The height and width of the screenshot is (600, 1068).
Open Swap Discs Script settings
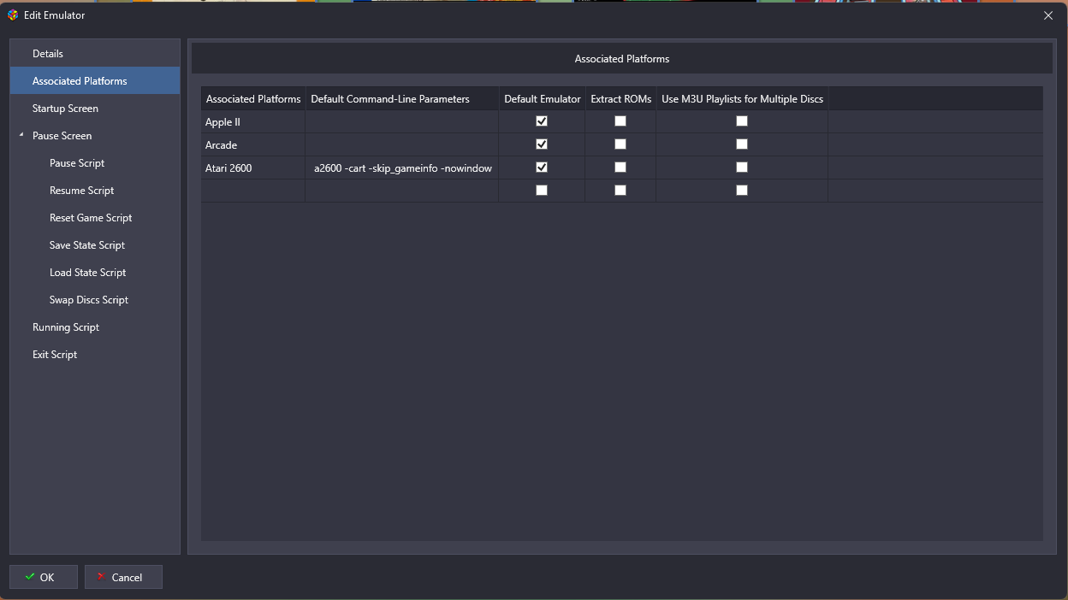pos(95,299)
